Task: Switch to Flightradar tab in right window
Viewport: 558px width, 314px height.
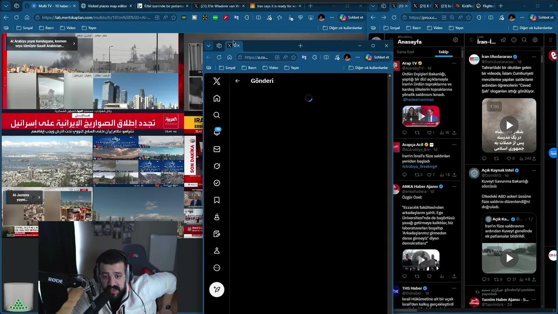Action: (485, 6)
